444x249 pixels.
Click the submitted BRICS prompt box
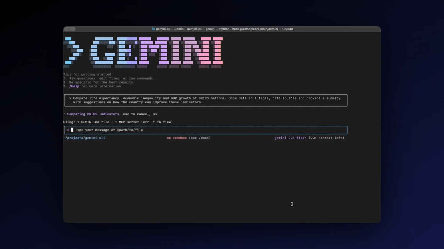206,100
